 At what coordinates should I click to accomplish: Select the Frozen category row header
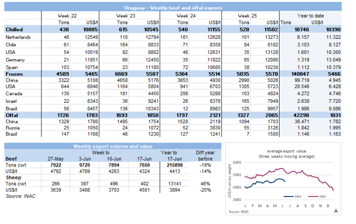(14, 74)
